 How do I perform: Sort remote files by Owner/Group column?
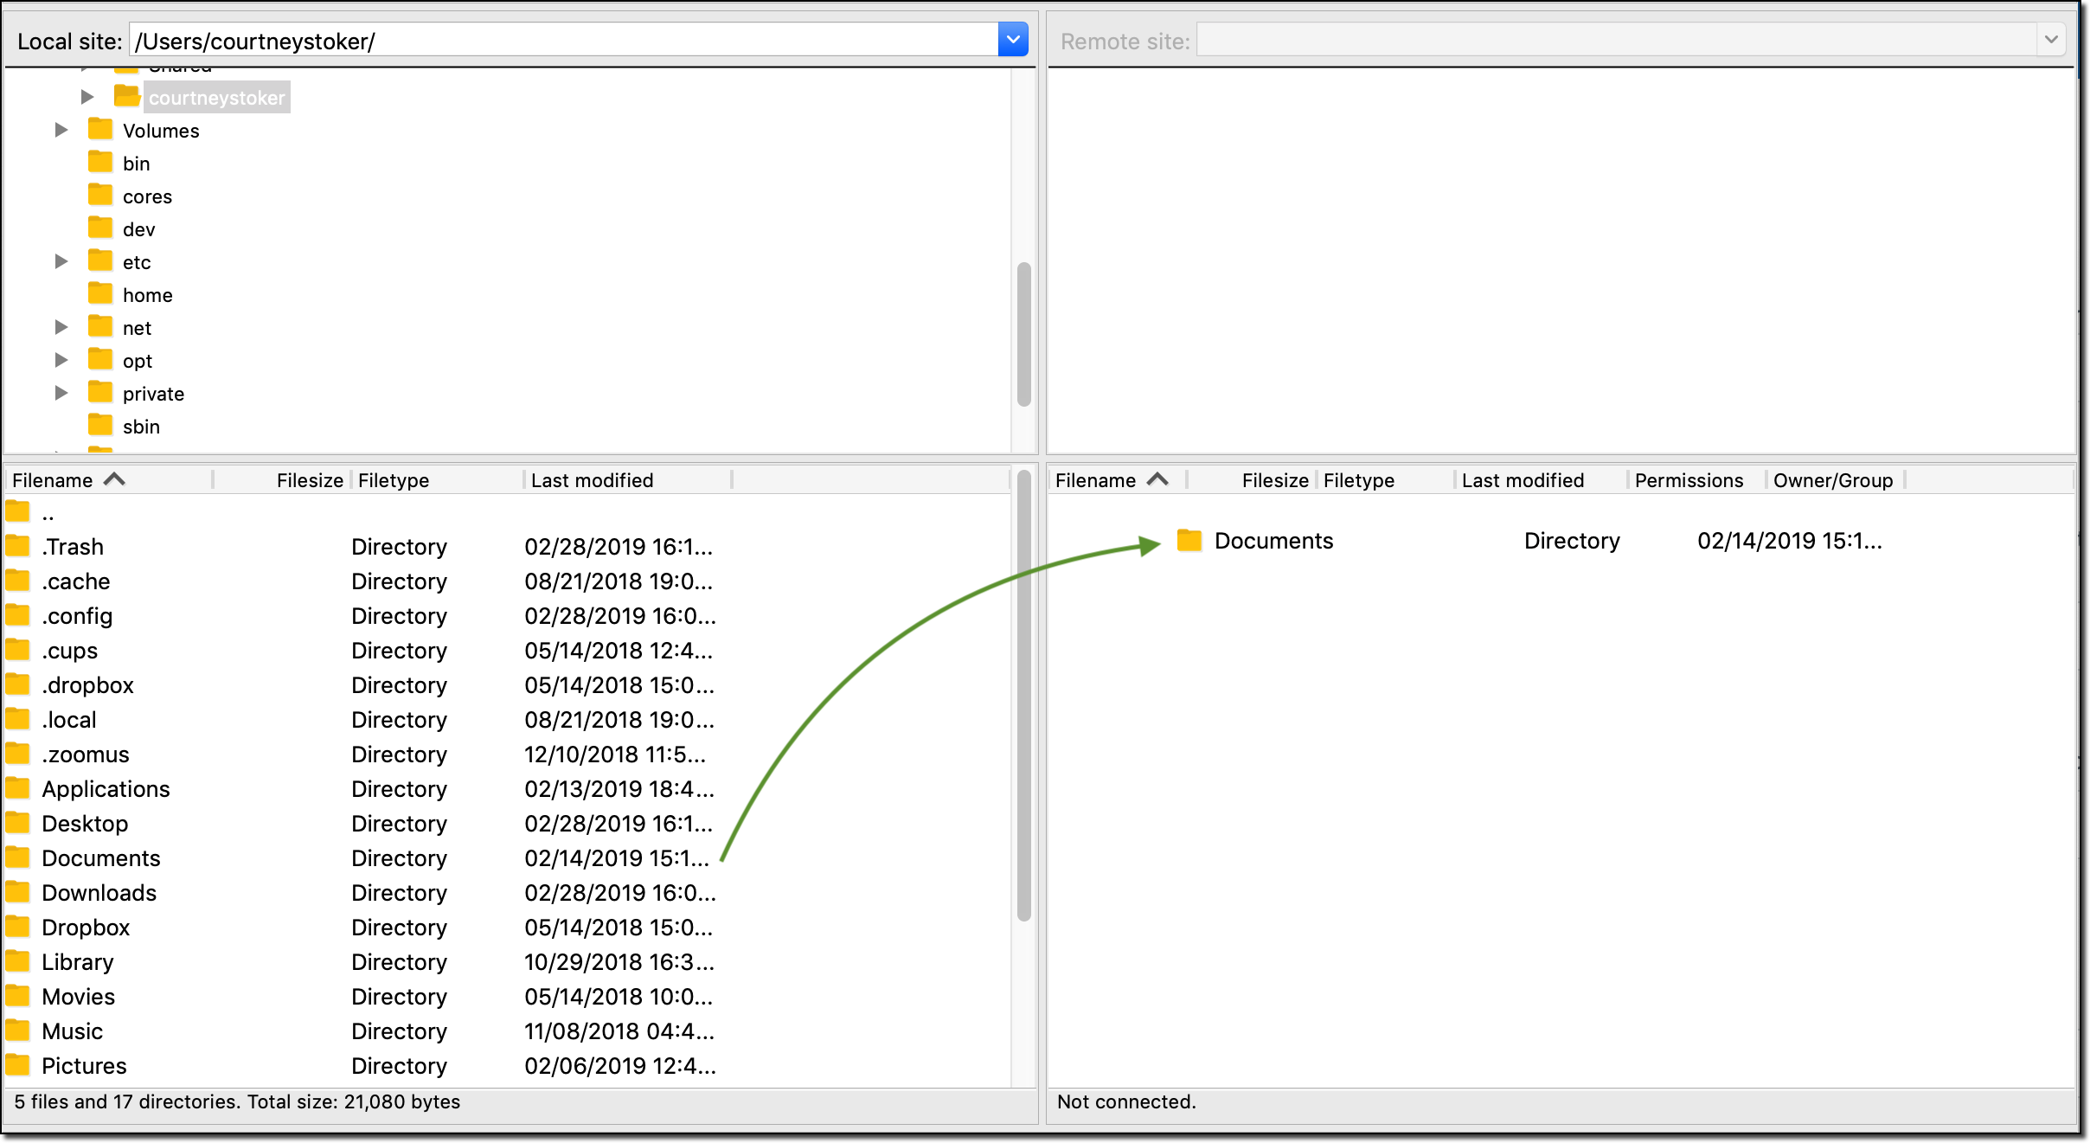point(1836,480)
